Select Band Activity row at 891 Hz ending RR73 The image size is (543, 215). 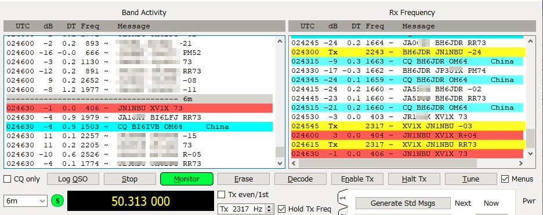point(140,71)
